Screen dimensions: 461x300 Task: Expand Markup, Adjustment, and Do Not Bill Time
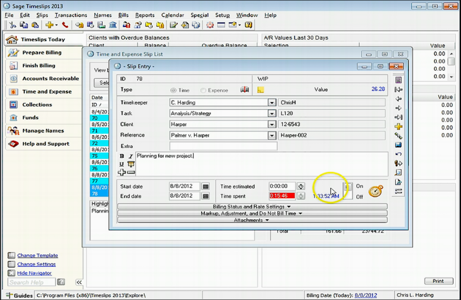point(252,213)
